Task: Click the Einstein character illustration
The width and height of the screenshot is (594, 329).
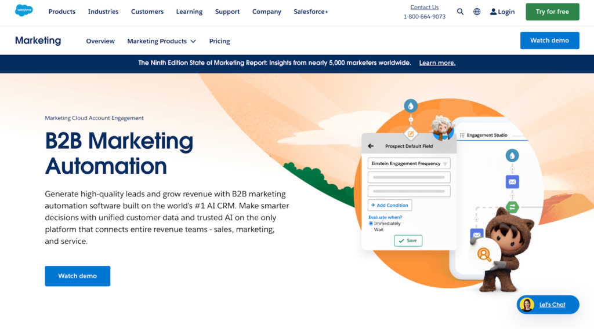Action: pyautogui.click(x=442, y=127)
